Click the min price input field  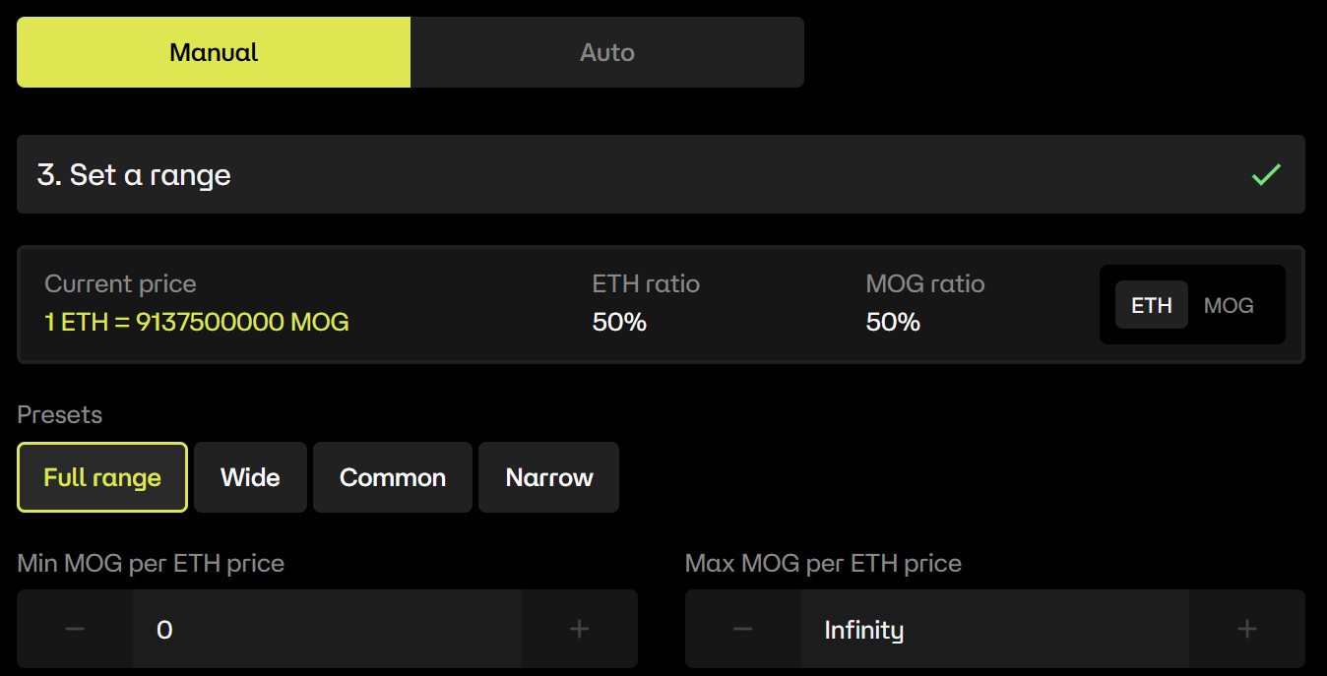click(x=325, y=629)
